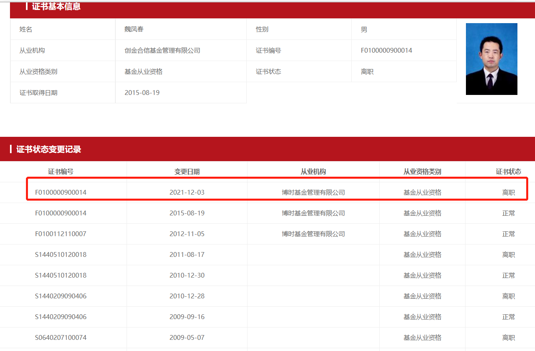Click the 正常 status in the 2009-09-16 row
The width and height of the screenshot is (535, 351).
(x=509, y=317)
